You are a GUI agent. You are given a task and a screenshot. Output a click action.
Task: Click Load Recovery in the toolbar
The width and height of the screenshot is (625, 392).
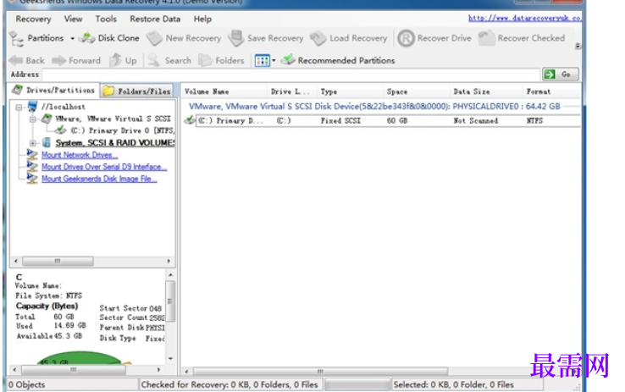(x=349, y=38)
